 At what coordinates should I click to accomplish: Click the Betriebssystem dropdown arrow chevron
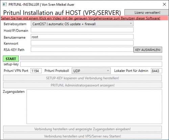(131, 23)
